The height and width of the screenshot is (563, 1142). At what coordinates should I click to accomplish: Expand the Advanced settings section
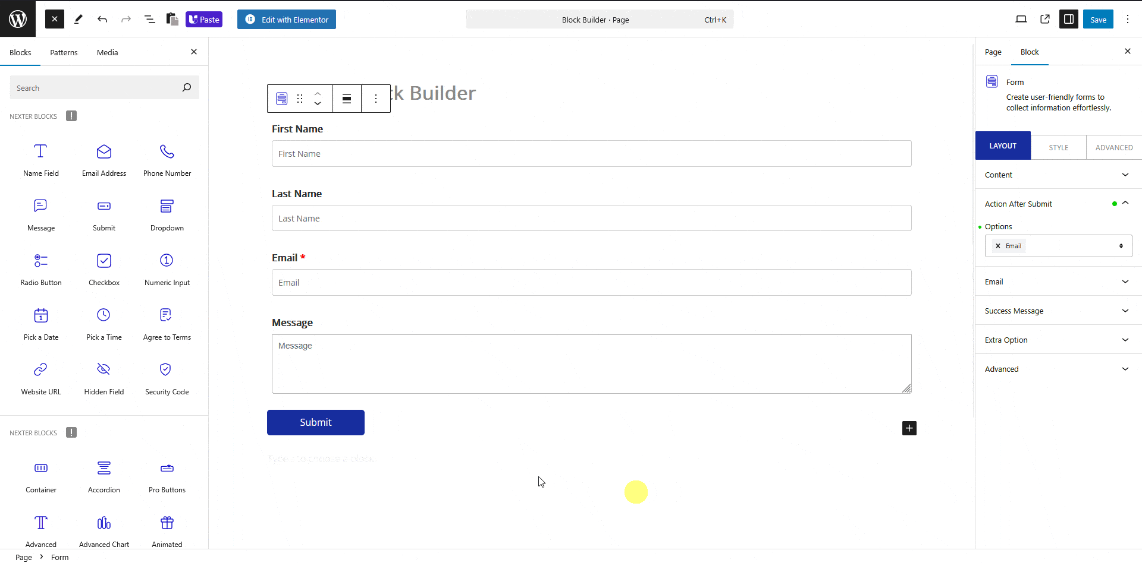(x=1058, y=369)
